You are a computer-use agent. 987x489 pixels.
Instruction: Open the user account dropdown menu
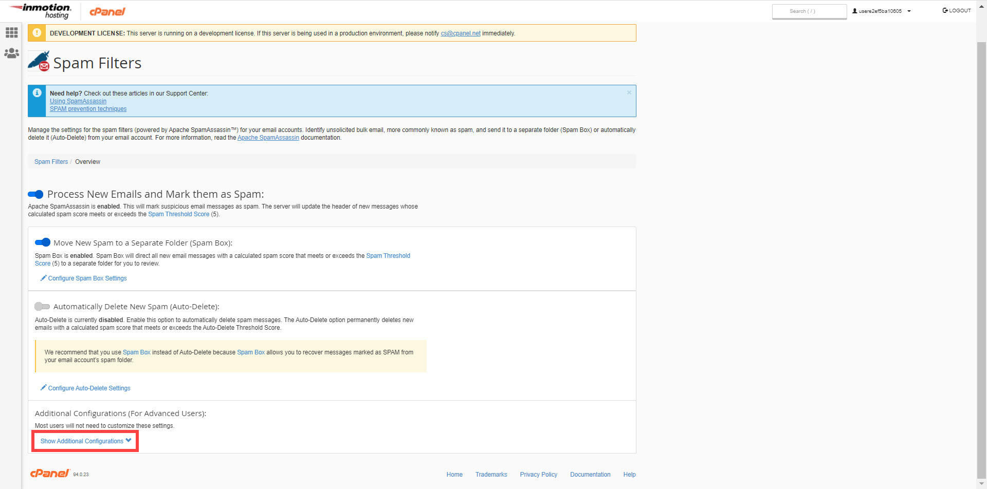pos(881,11)
